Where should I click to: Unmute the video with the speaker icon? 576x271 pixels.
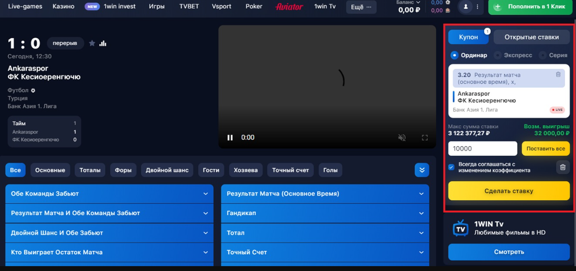(x=402, y=137)
